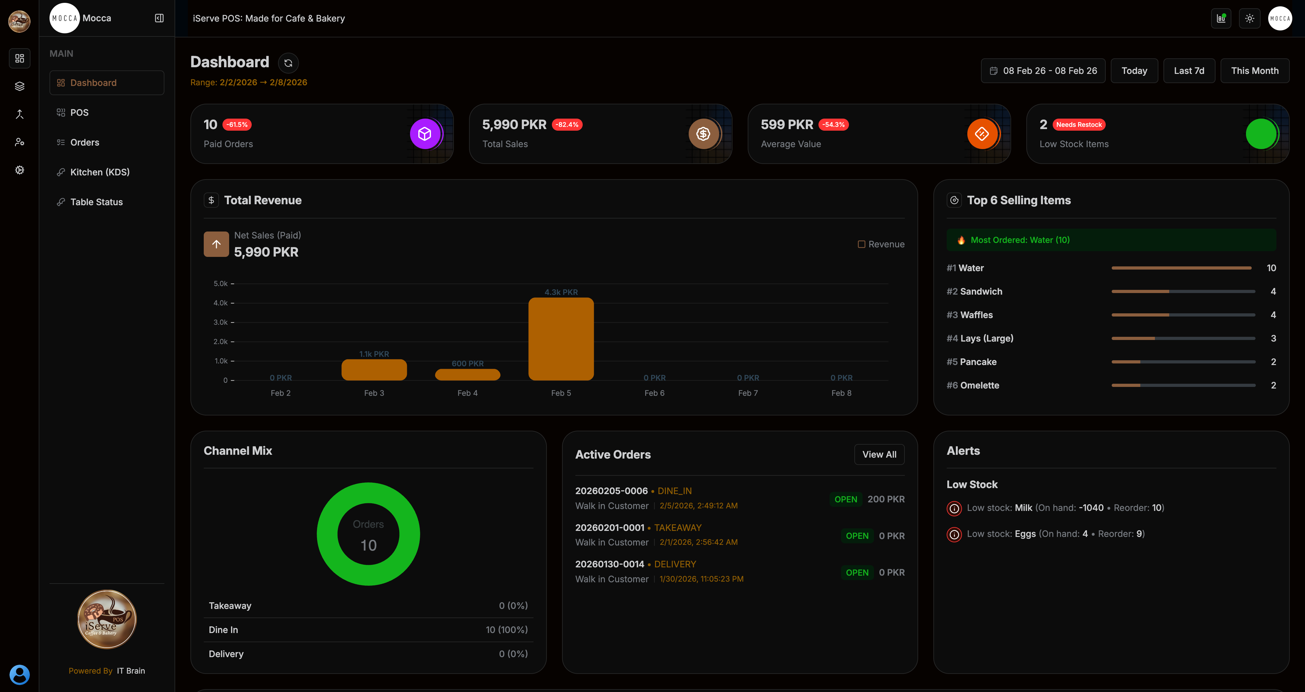Click the Feb 5 revenue bar

tap(561, 339)
